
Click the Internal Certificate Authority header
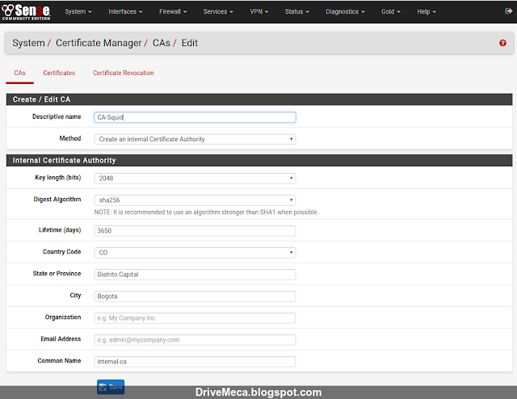(259, 160)
